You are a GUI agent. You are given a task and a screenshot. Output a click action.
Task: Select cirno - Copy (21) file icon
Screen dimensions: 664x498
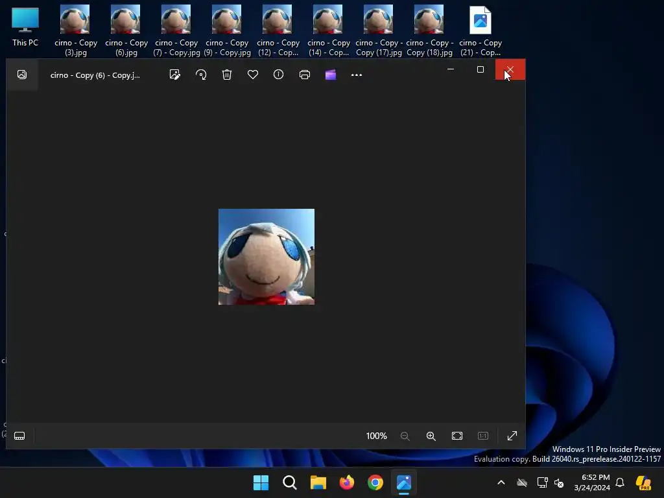[x=480, y=30]
